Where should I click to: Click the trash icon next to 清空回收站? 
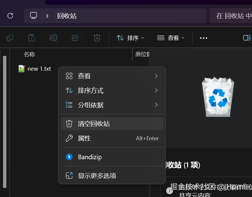click(69, 124)
